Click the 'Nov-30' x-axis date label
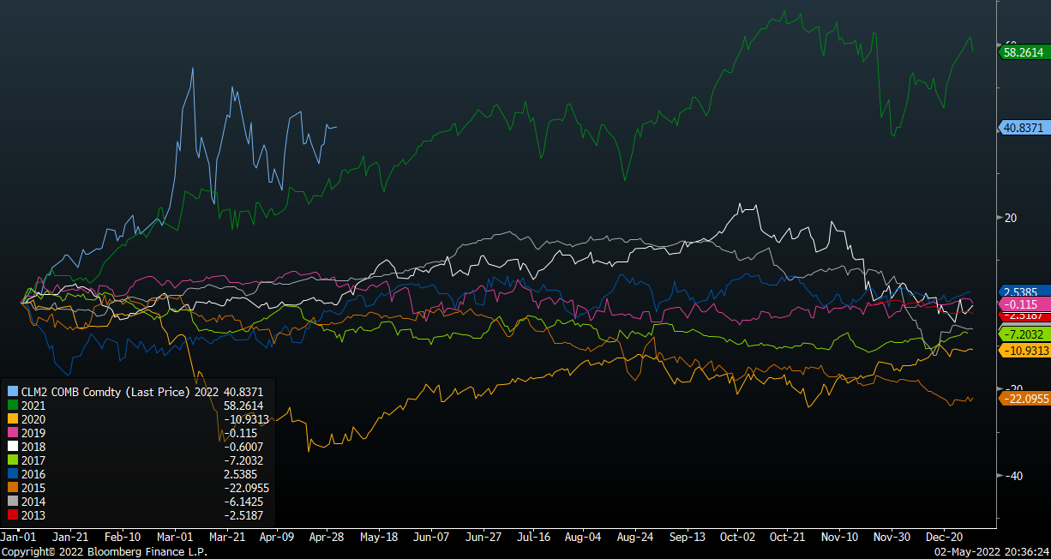The width and height of the screenshot is (1051, 559). click(x=892, y=537)
